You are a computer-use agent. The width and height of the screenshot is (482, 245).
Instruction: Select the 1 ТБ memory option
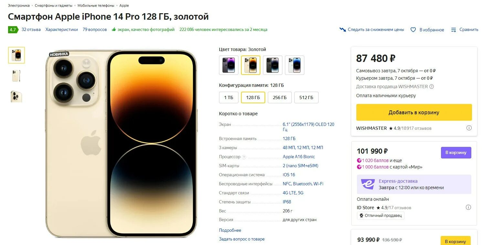pos(228,97)
